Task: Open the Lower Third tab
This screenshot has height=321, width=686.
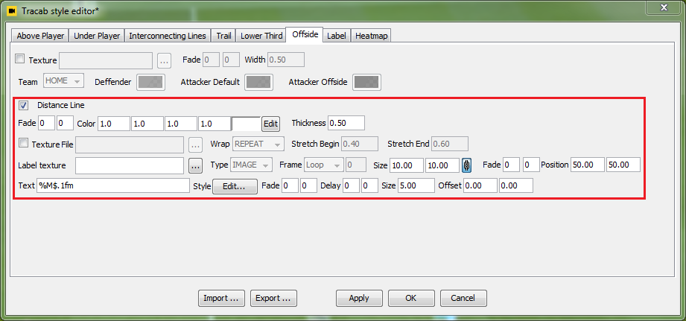Action: tap(261, 35)
